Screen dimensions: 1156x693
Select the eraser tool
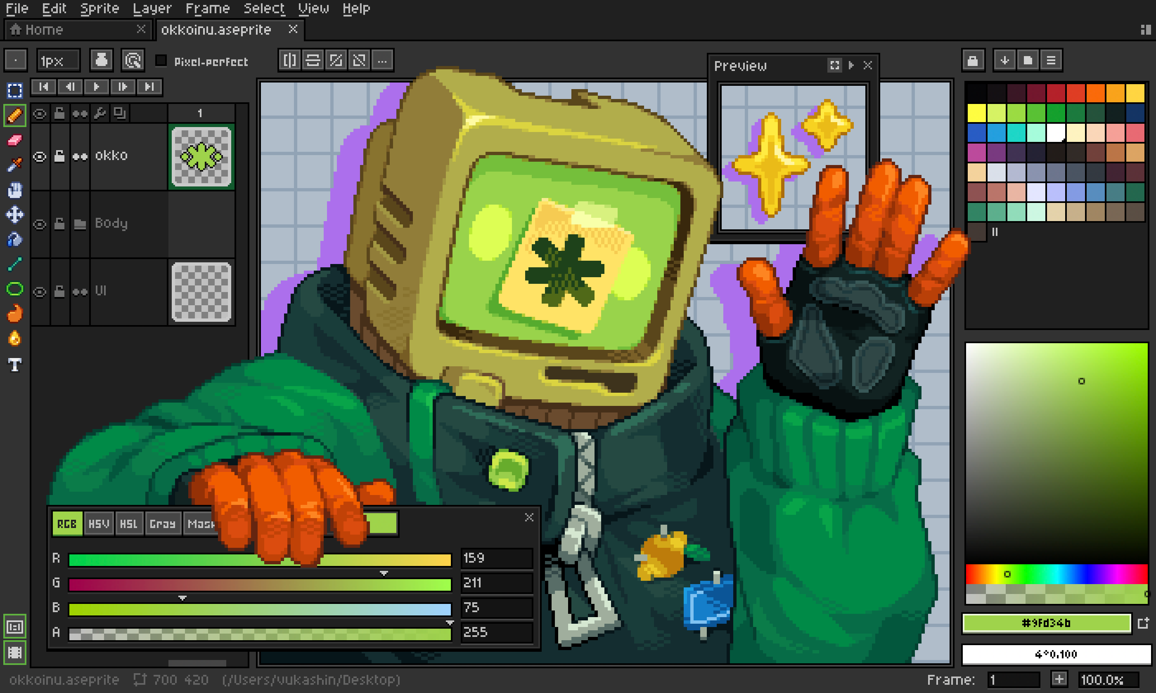coord(15,140)
